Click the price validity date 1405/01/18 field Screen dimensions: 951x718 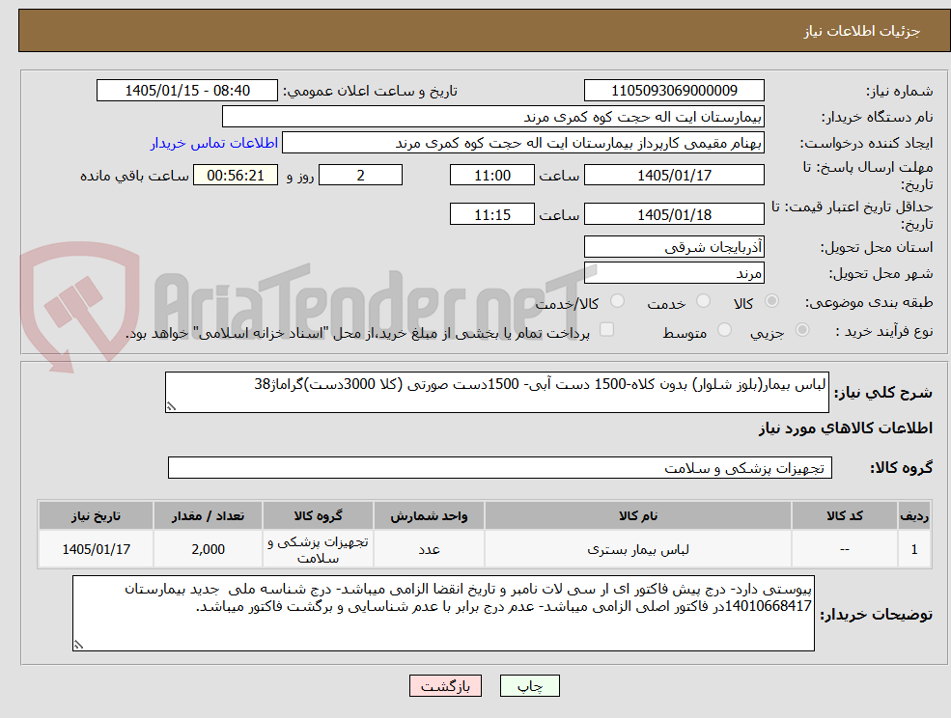pyautogui.click(x=674, y=214)
